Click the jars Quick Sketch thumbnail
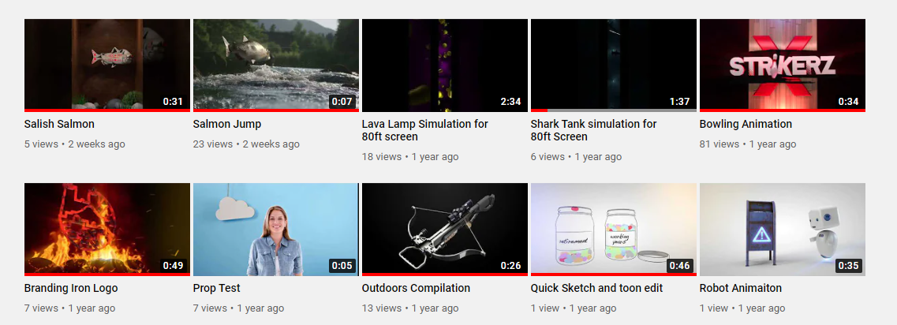Image resolution: width=897 pixels, height=325 pixels. coord(613,230)
